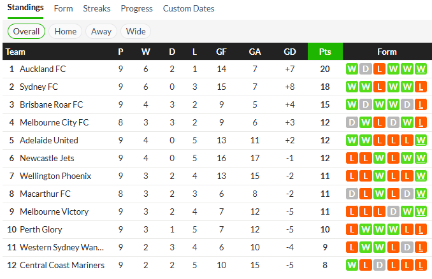Select the Away standings filter
The image size is (432, 279).
[x=101, y=31]
